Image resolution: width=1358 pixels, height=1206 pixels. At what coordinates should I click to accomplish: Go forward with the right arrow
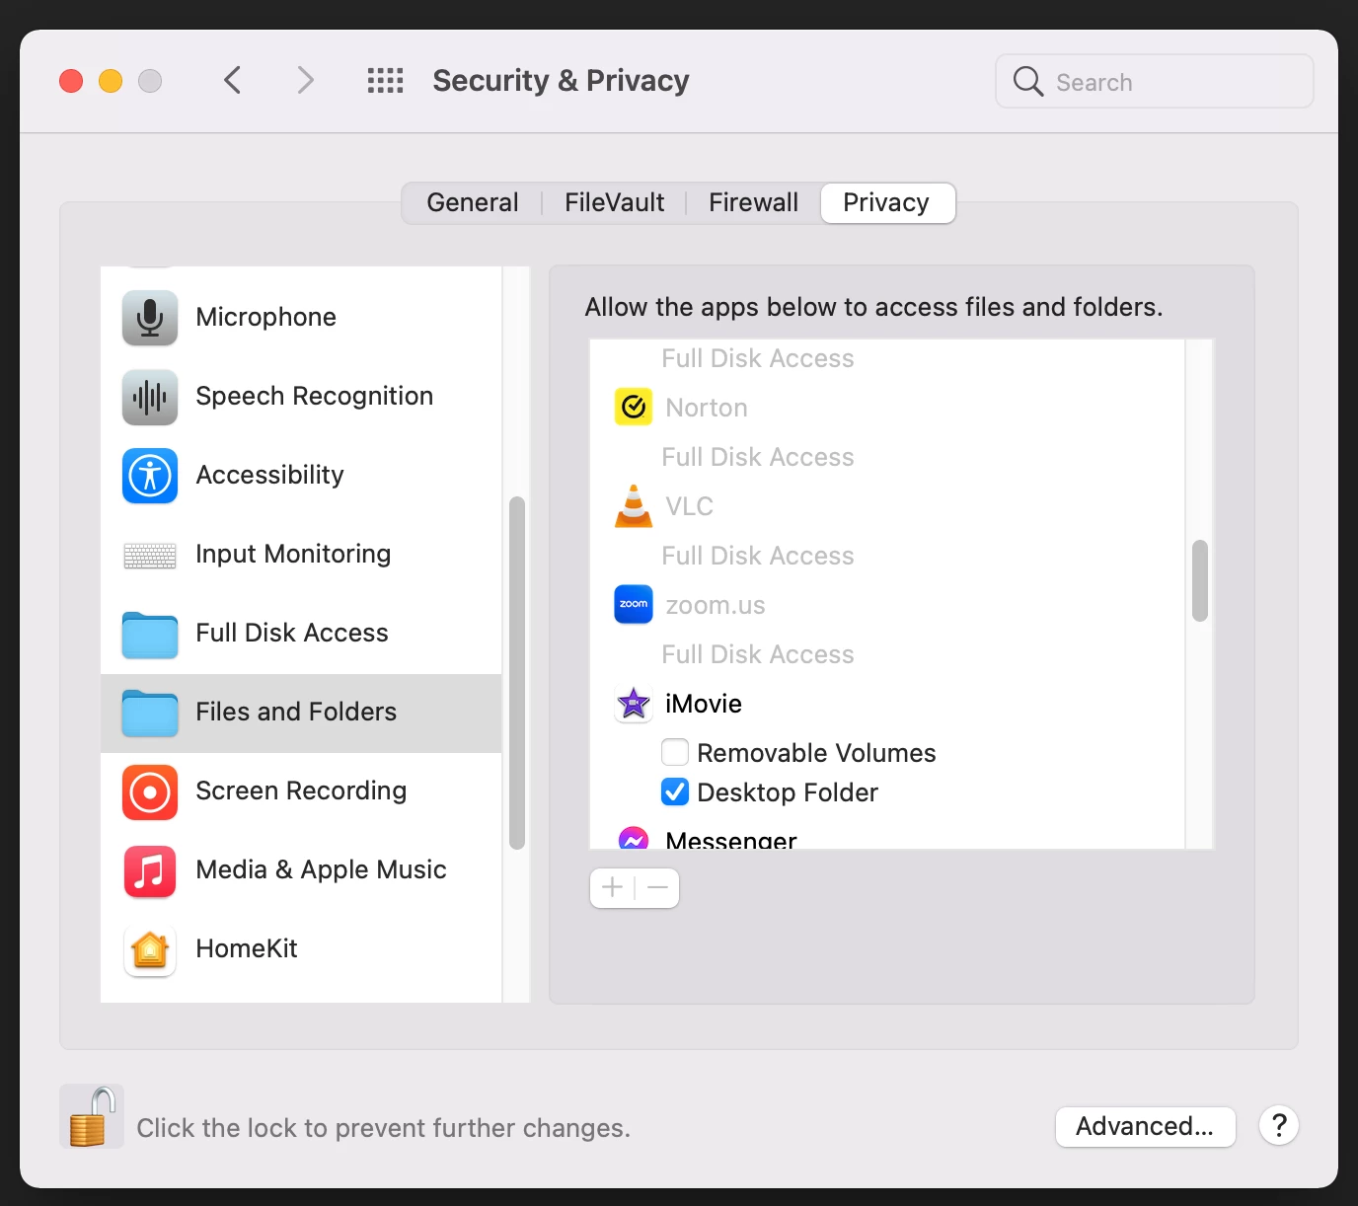click(x=305, y=80)
